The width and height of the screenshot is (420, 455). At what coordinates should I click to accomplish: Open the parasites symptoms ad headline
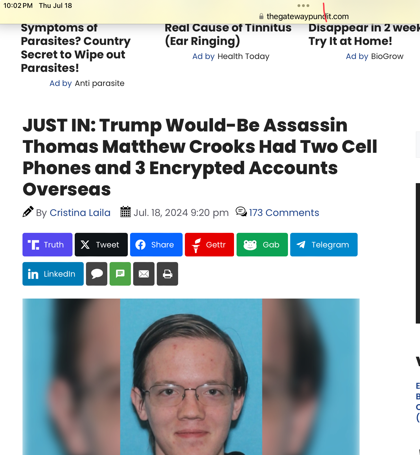click(x=76, y=48)
